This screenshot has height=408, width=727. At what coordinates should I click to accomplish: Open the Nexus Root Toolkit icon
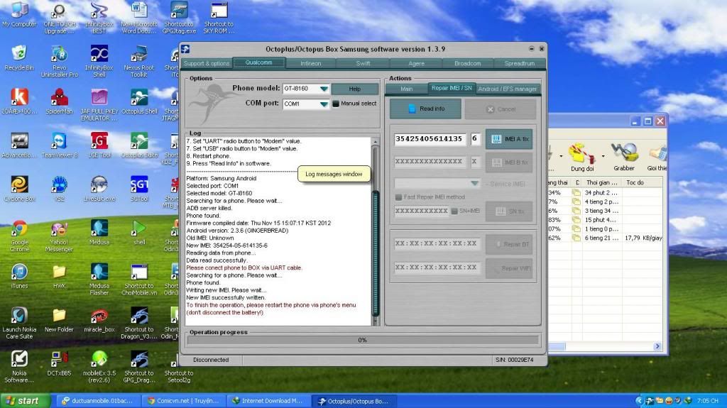tap(139, 60)
